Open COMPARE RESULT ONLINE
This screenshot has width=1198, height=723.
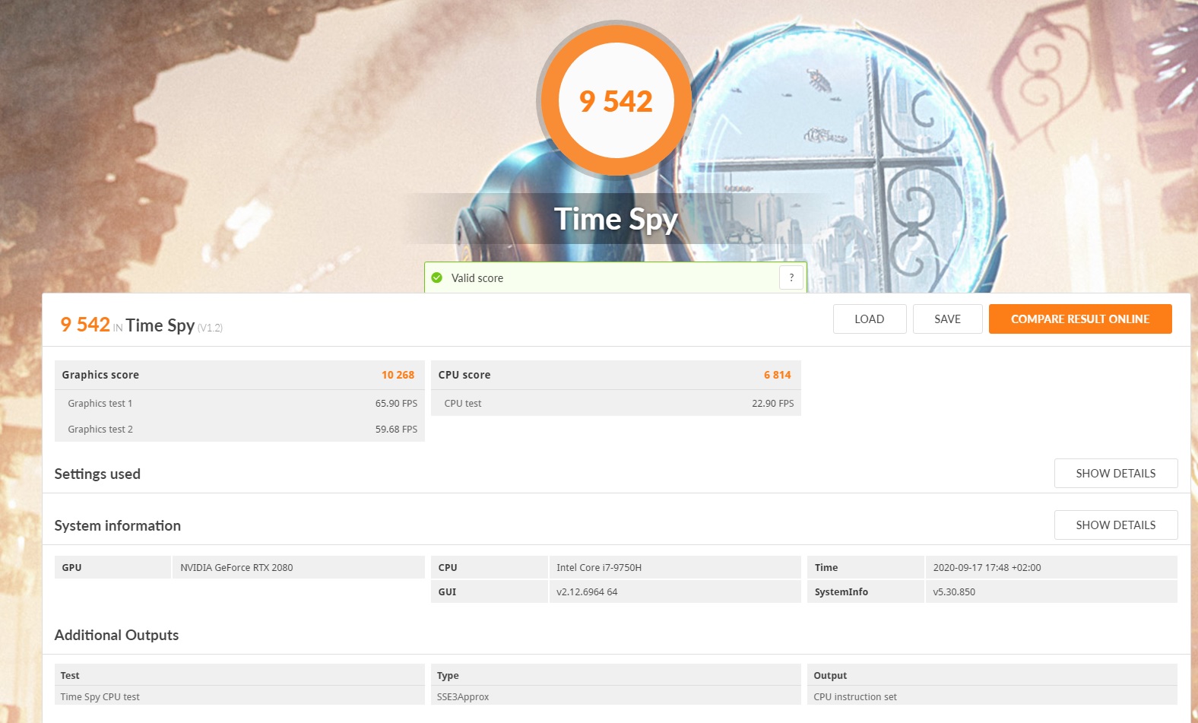coord(1080,319)
